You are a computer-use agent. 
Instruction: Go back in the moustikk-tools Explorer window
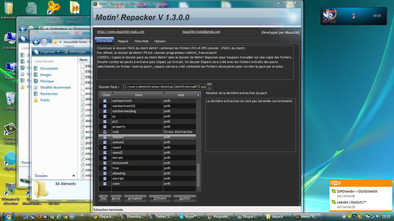(36, 42)
